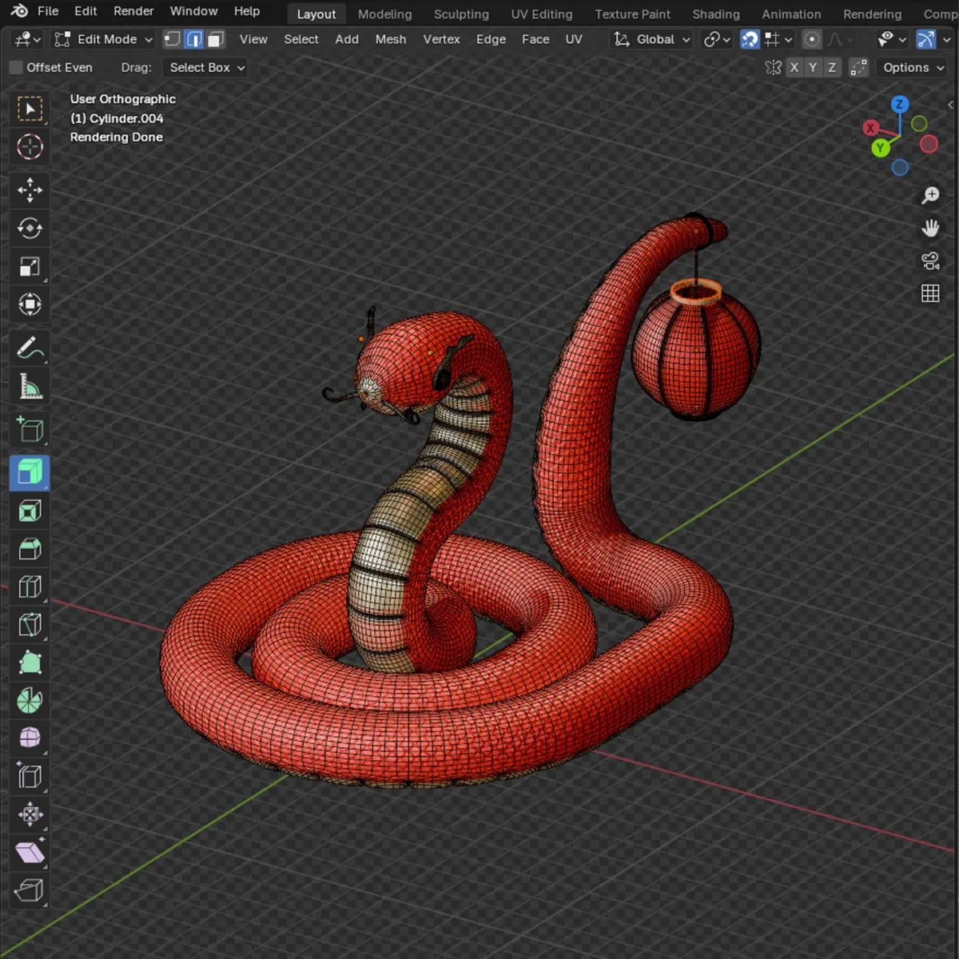959x959 pixels.
Task: Open the Texture Paint workspace tab
Action: 632,14
